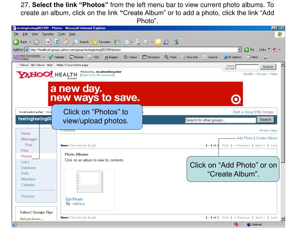
Task: Click the Mail envelope icon
Action: (x=127, y=42)
